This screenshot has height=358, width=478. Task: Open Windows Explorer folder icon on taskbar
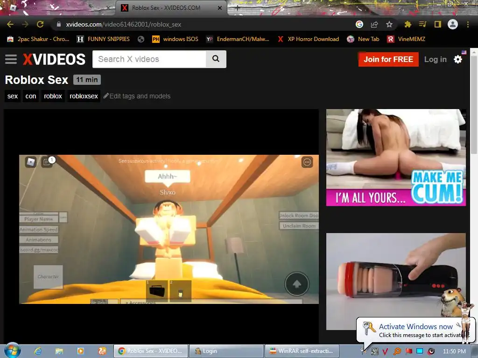pos(59,351)
